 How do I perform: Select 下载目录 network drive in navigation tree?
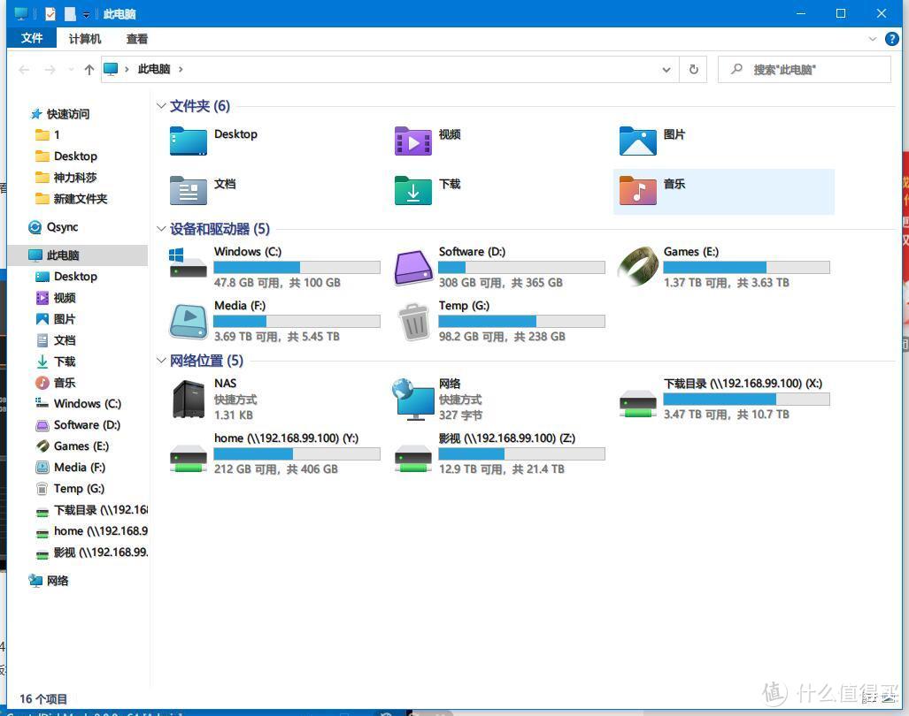(101, 510)
